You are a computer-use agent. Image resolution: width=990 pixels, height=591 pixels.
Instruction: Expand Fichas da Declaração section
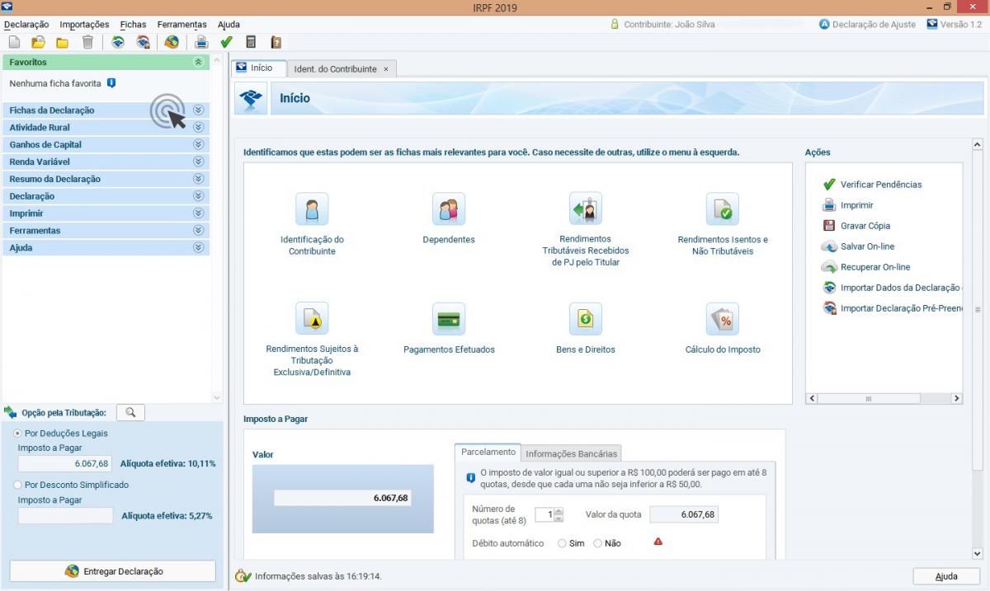pos(198,110)
